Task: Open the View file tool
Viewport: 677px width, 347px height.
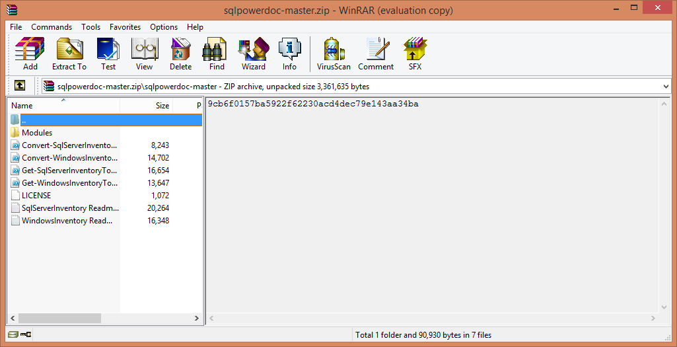Action: coord(144,54)
